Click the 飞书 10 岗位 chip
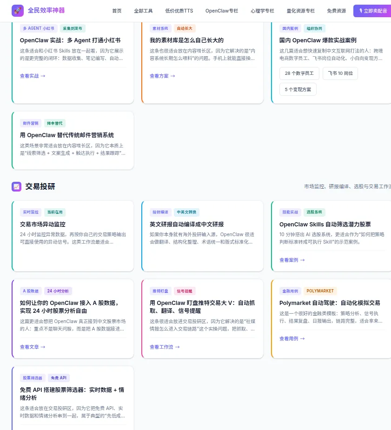Viewport: 391px width, 430px height. [x=340, y=73]
